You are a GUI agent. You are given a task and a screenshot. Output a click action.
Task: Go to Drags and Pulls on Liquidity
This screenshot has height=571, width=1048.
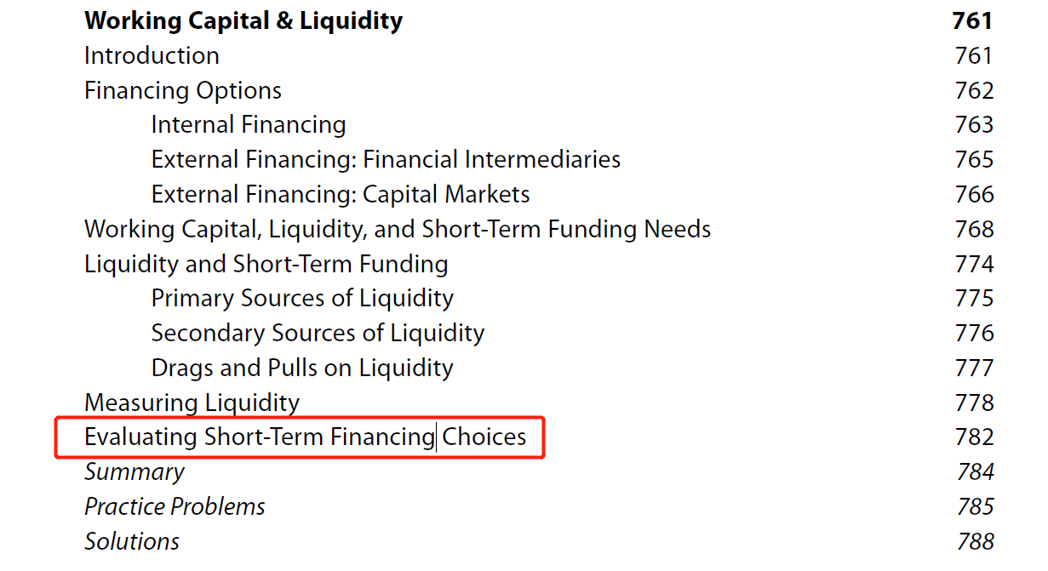(302, 368)
